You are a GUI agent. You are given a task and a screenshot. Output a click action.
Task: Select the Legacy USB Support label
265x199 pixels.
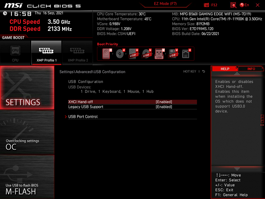[x=86, y=107]
